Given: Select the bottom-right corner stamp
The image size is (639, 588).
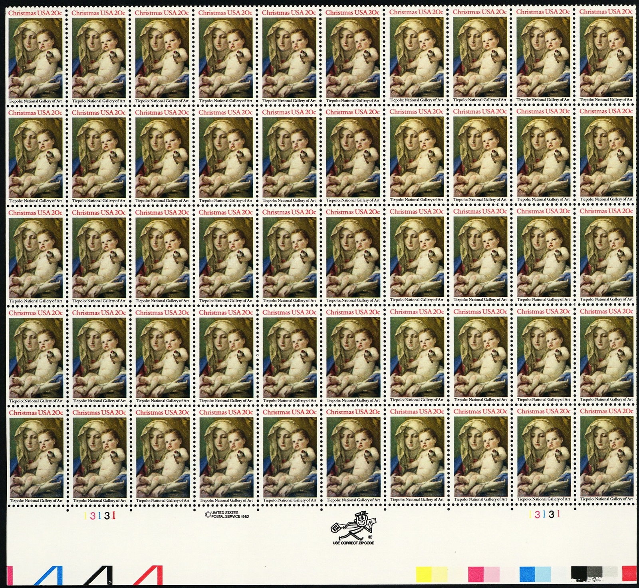Looking at the screenshot, I should coord(606,455).
